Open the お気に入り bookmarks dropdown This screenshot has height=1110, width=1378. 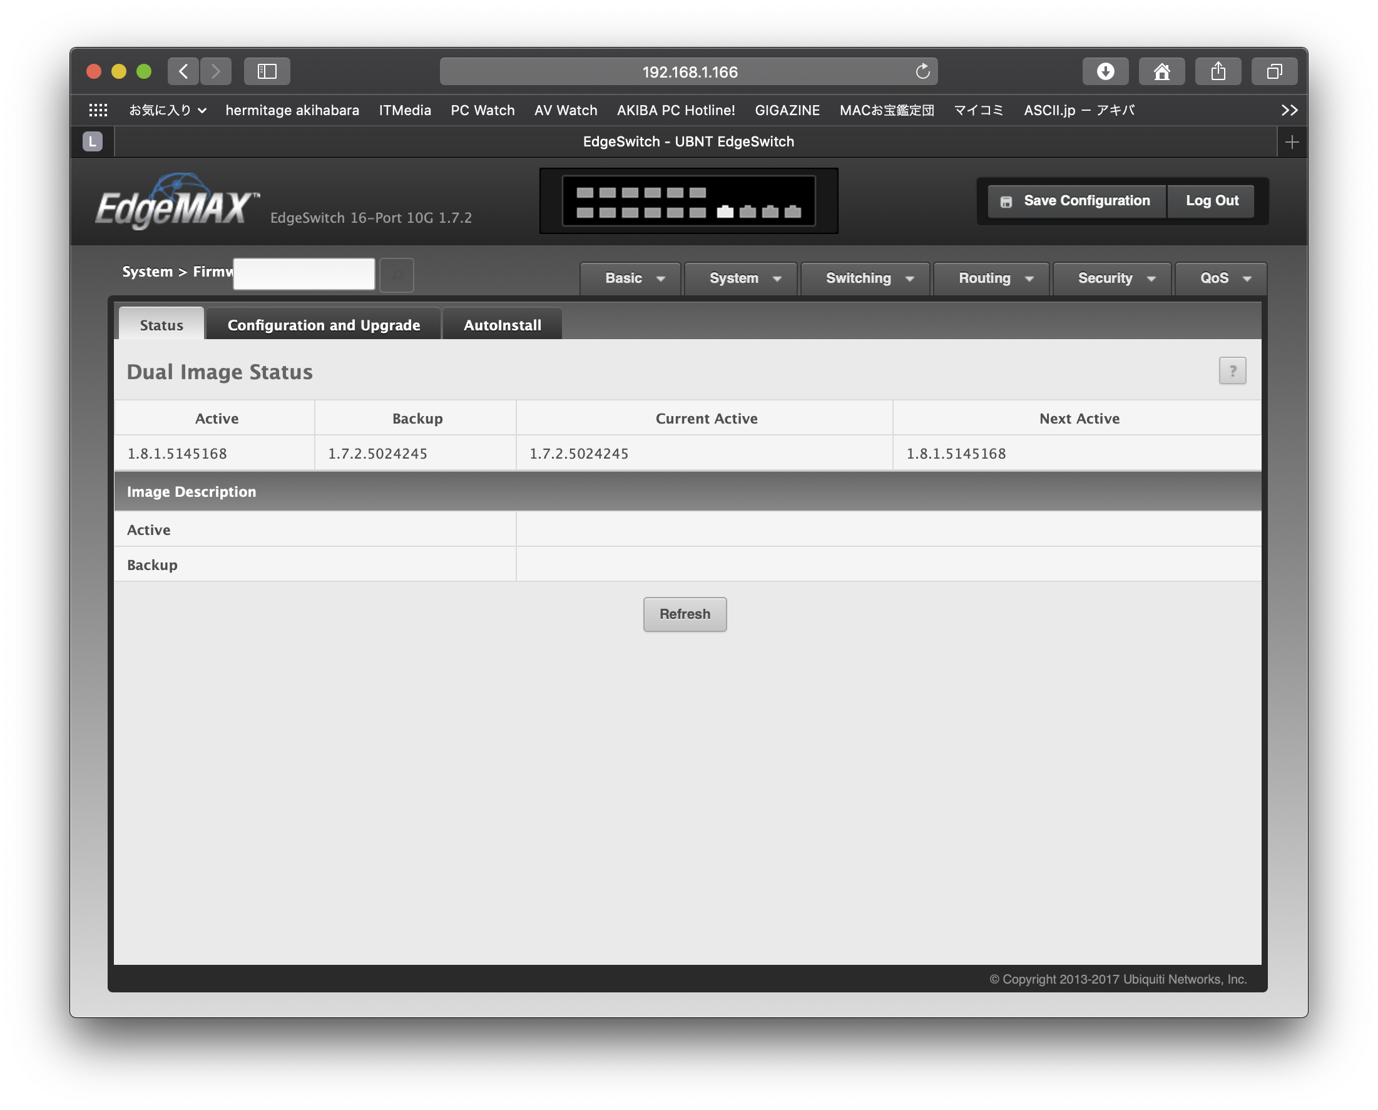[x=168, y=110]
